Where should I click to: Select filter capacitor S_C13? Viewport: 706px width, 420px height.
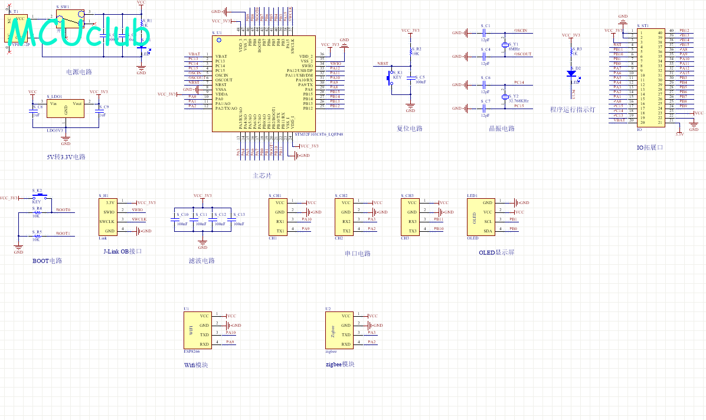[231, 219]
